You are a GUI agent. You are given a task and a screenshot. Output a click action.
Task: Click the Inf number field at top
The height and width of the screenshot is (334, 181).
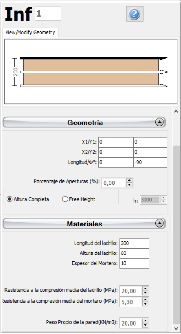click(x=48, y=14)
